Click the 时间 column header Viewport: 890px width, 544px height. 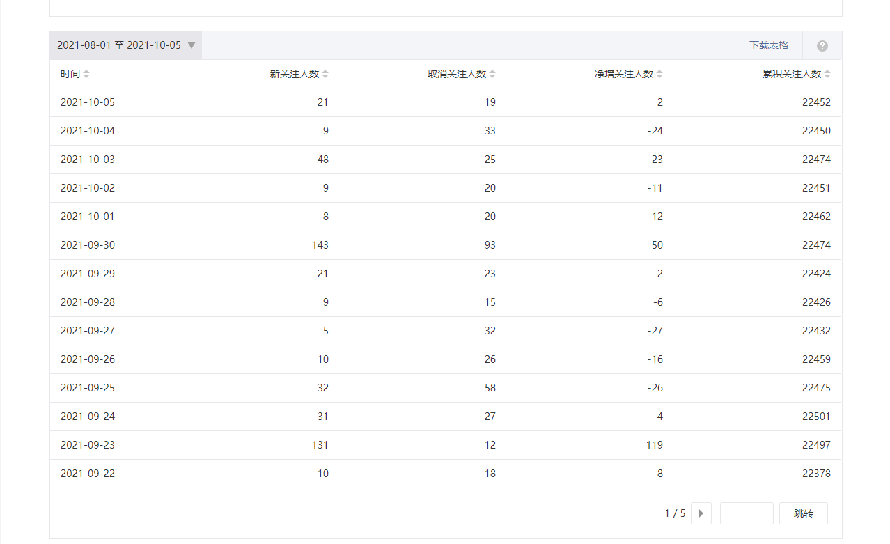tap(70, 74)
